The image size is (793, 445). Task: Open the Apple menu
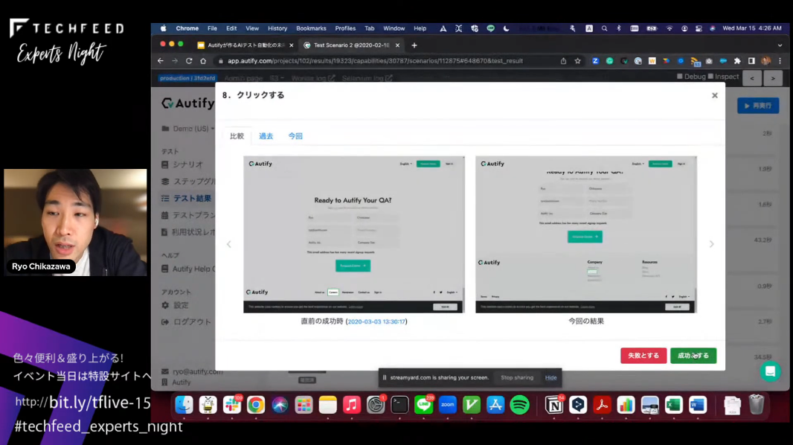164,28
